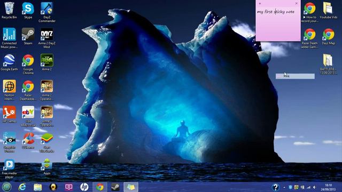Screen dimensions: 342x192
Task: Open the Youtube Vids folder
Action: [329, 11]
